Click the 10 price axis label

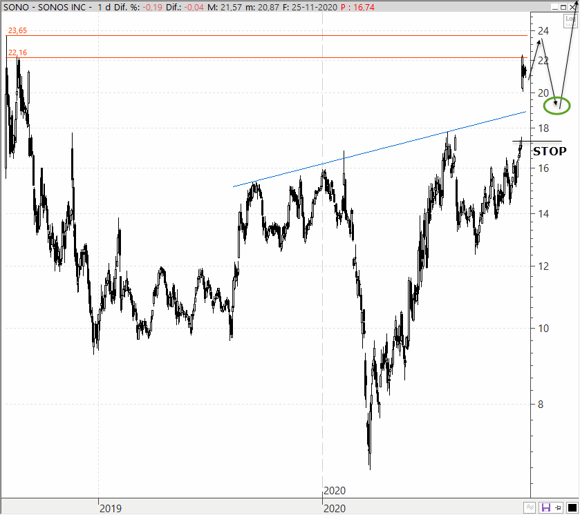tap(543, 329)
